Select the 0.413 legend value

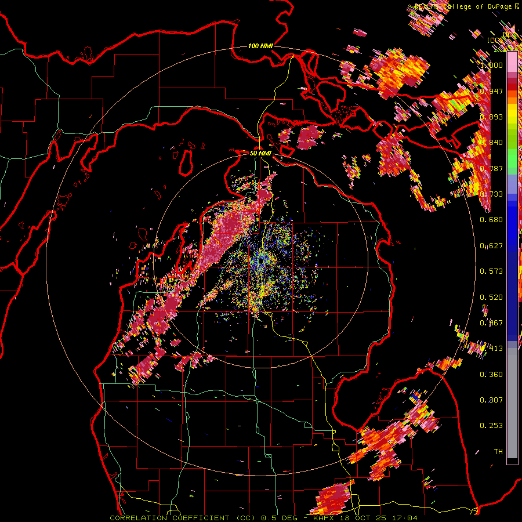(x=491, y=349)
